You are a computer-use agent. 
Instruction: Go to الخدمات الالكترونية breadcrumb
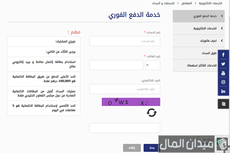pos(210,3)
